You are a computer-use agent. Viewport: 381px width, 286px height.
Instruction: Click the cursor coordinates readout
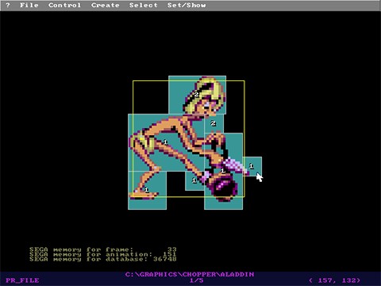[x=334, y=280]
